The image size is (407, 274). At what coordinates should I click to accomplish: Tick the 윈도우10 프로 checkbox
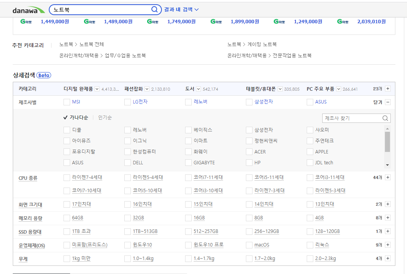[189, 245]
